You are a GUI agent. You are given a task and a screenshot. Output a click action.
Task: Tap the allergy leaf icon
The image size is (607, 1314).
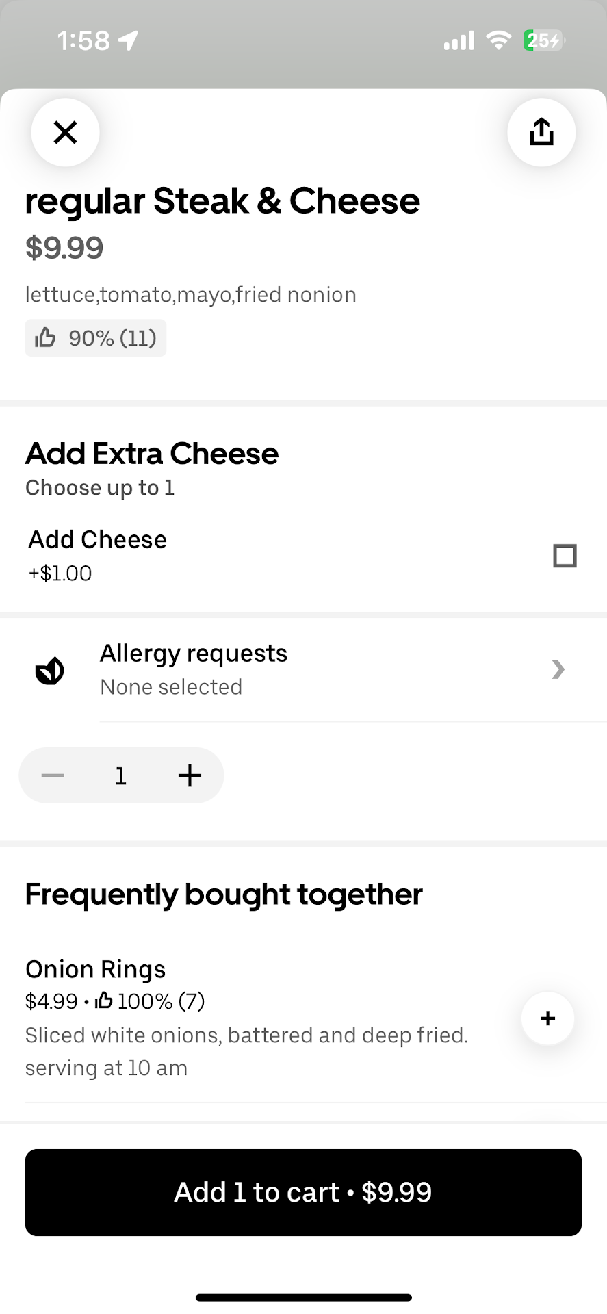click(x=50, y=671)
